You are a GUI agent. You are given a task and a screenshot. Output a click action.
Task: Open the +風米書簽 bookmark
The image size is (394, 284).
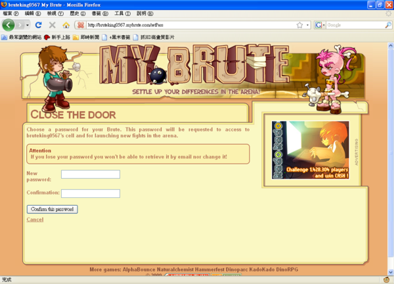tap(116, 37)
